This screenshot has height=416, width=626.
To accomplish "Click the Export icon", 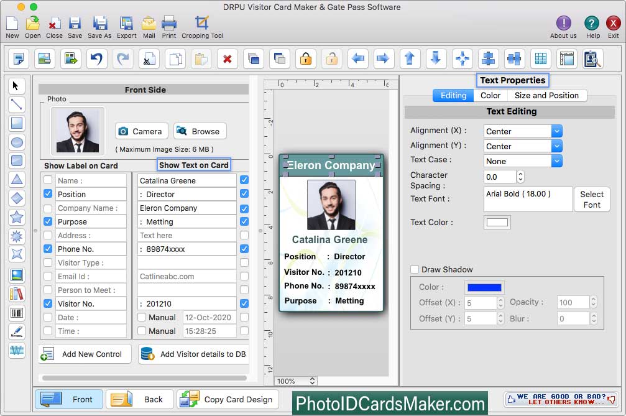I will click(127, 23).
